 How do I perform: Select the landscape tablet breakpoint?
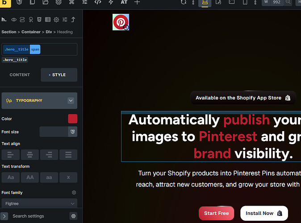point(232,2)
